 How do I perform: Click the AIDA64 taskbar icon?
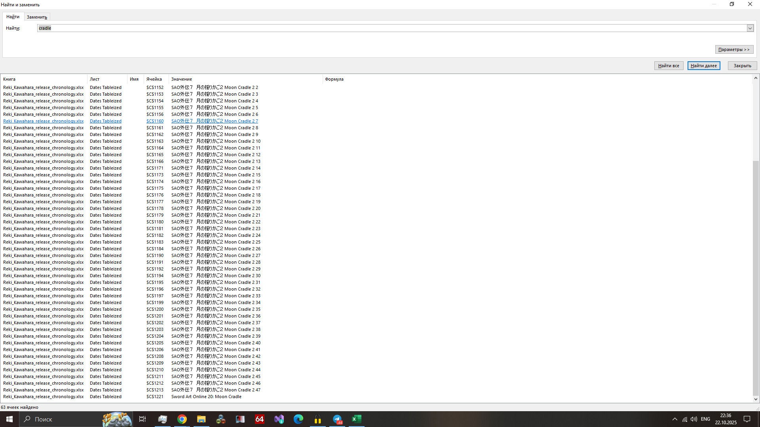[259, 419]
